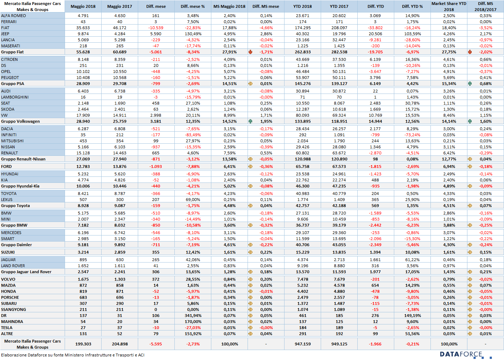Click total YTD 2018 value 947.159

pyautogui.click(x=303, y=344)
